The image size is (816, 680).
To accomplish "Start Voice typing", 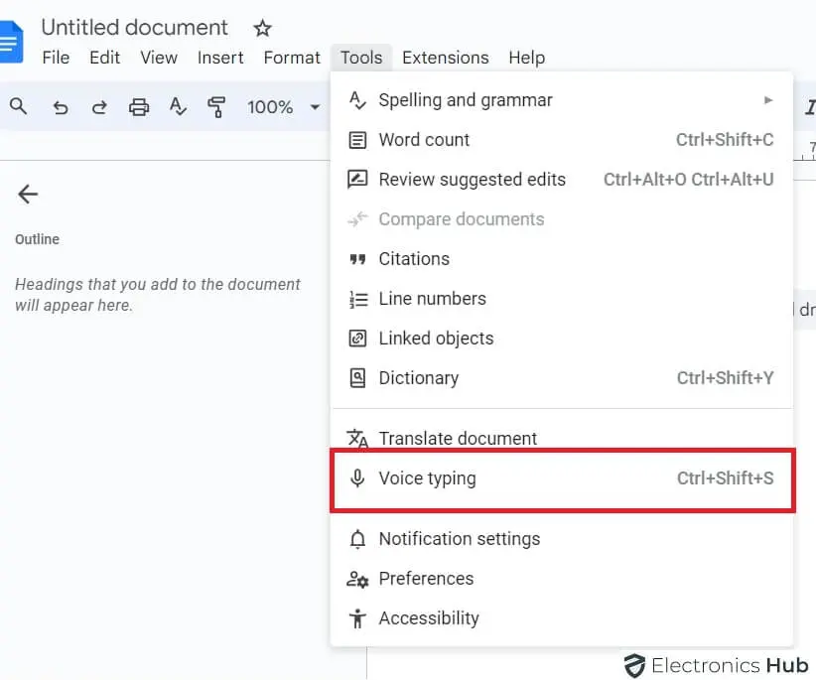I will point(562,478).
